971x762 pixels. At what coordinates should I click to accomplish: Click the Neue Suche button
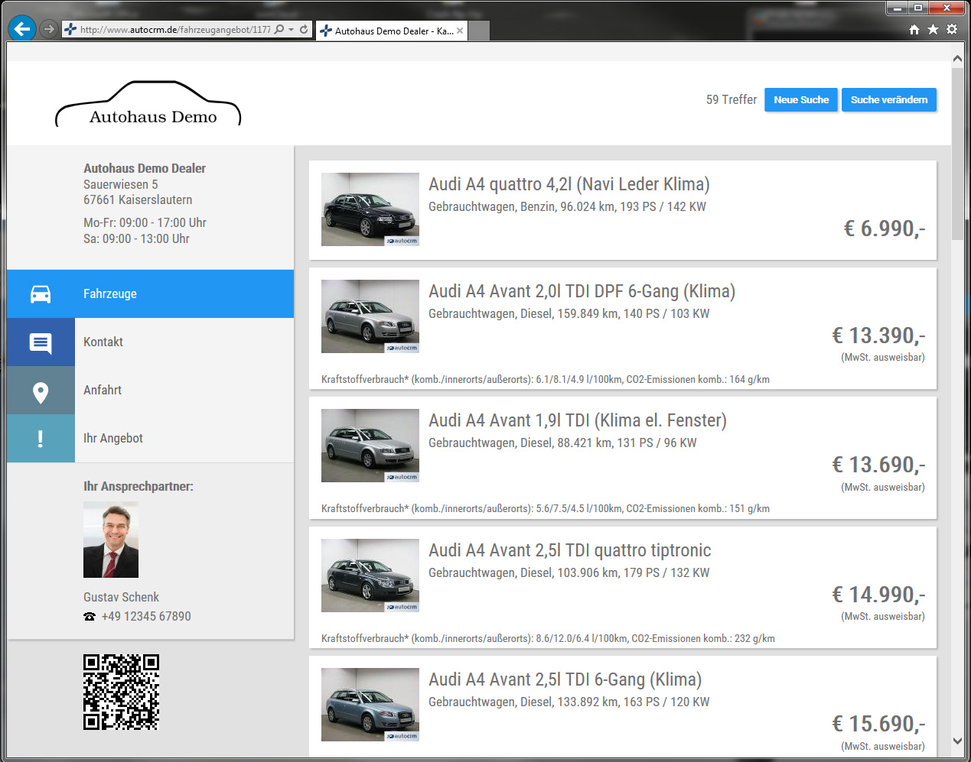pos(801,100)
